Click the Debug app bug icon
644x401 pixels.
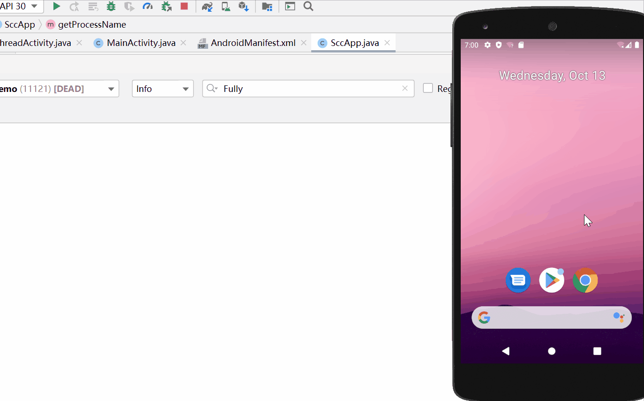point(111,6)
